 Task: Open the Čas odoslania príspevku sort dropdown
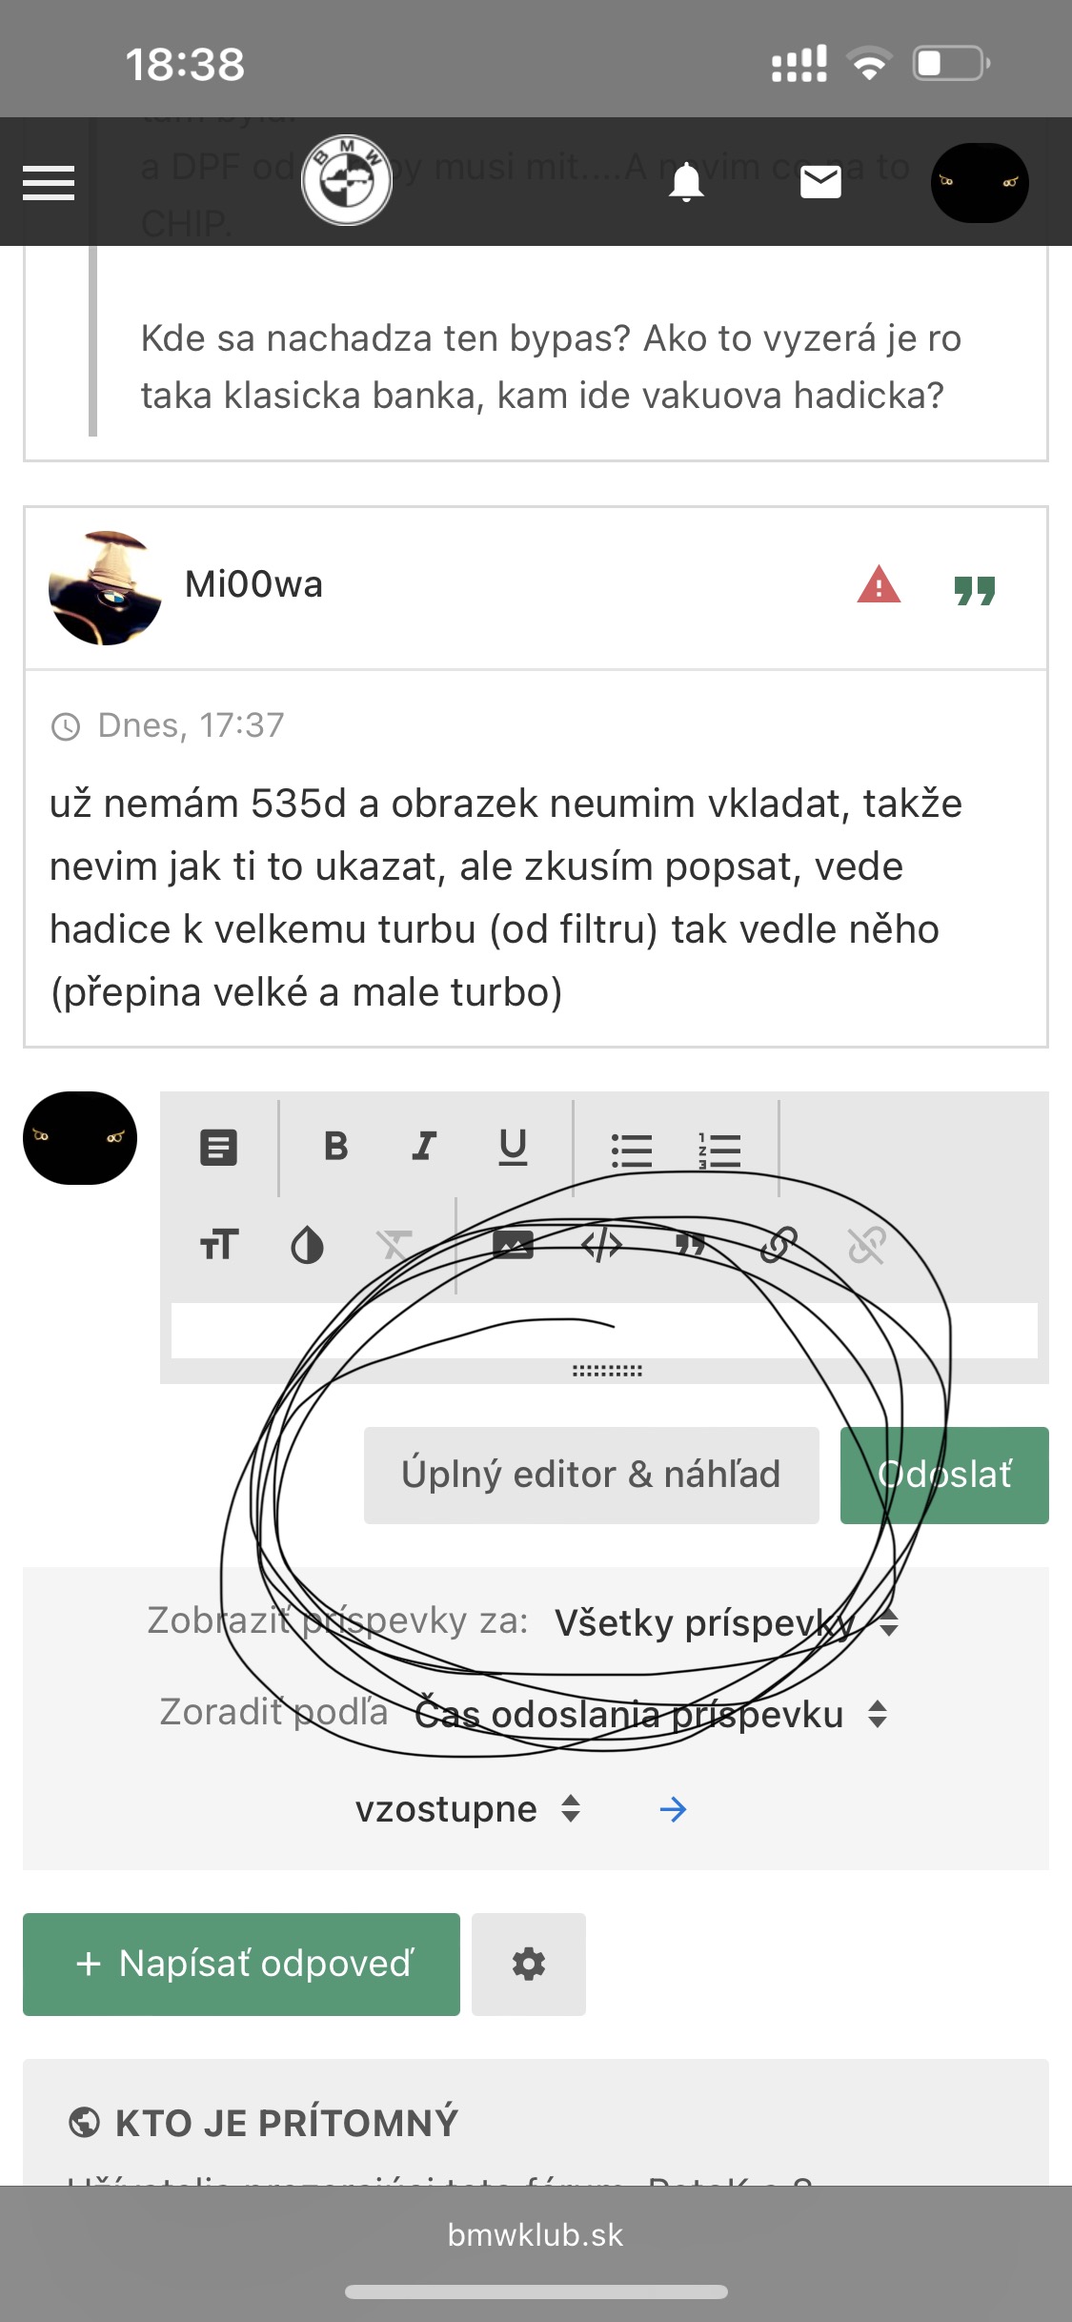coord(652,1714)
